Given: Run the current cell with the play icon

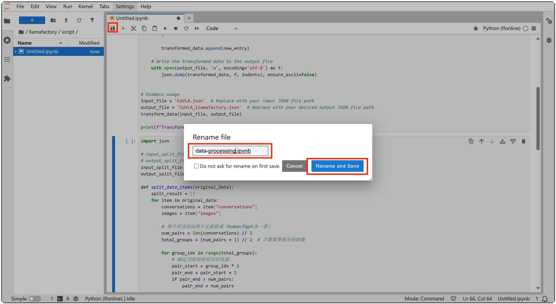Looking at the screenshot, I should click(x=165, y=28).
